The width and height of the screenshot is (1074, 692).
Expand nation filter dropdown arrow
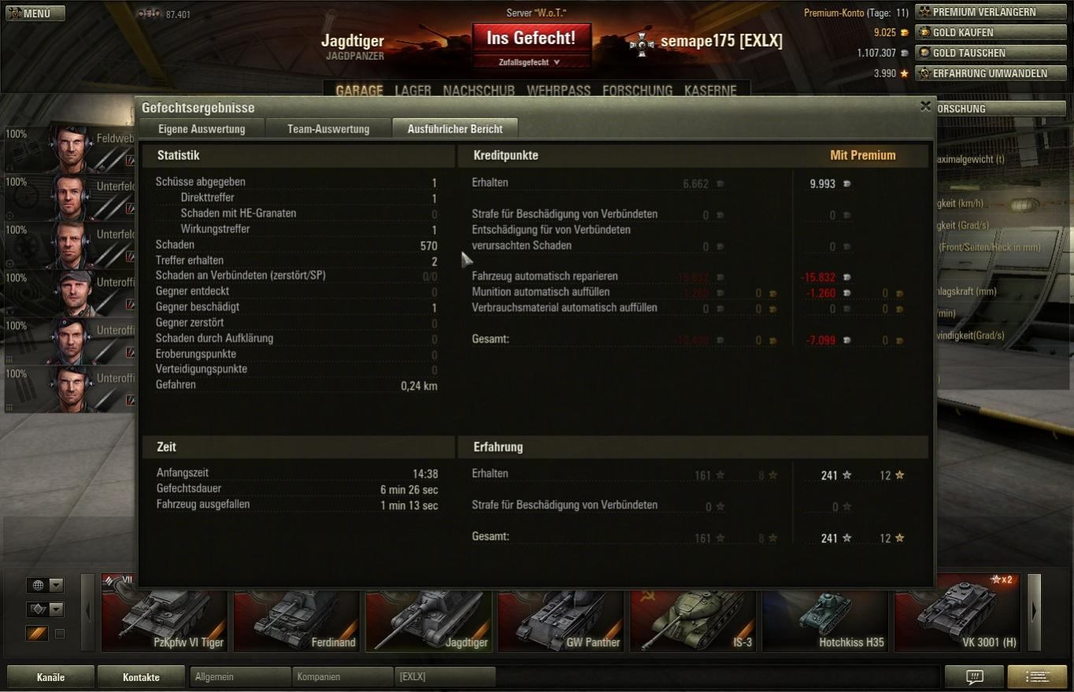click(56, 585)
